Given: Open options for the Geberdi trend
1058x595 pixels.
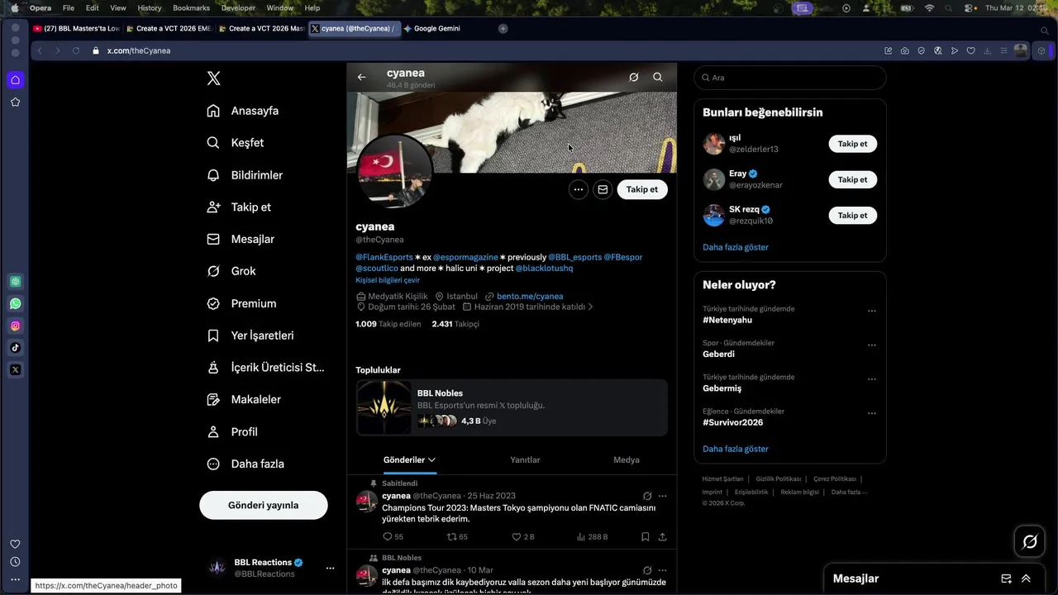Looking at the screenshot, I should pos(871,345).
